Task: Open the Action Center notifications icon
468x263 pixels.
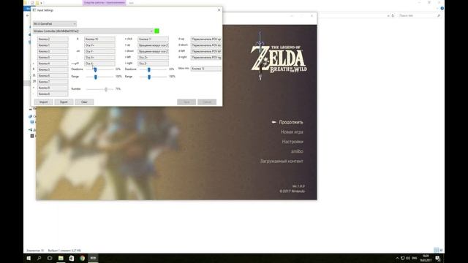Action: tap(437, 258)
